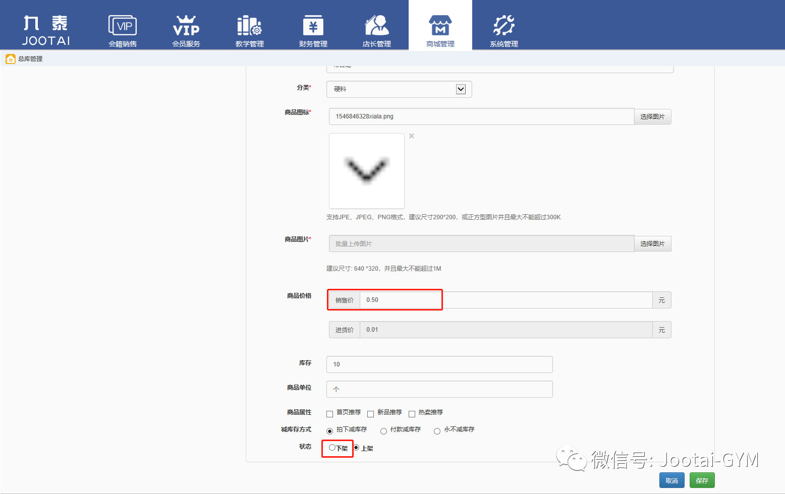Select the 永不减库存 radio option
This screenshot has height=494, width=785.
437,431
